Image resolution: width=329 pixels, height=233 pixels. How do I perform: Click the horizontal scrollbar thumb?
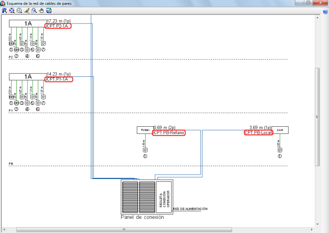click(x=124, y=230)
